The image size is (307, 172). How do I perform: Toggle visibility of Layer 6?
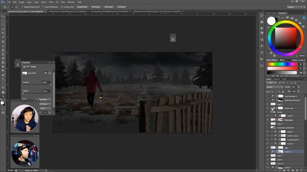(268, 160)
